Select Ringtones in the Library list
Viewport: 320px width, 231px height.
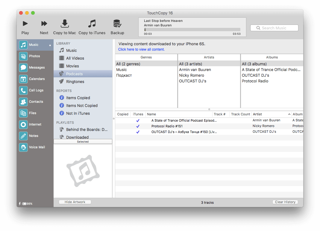coord(75,81)
